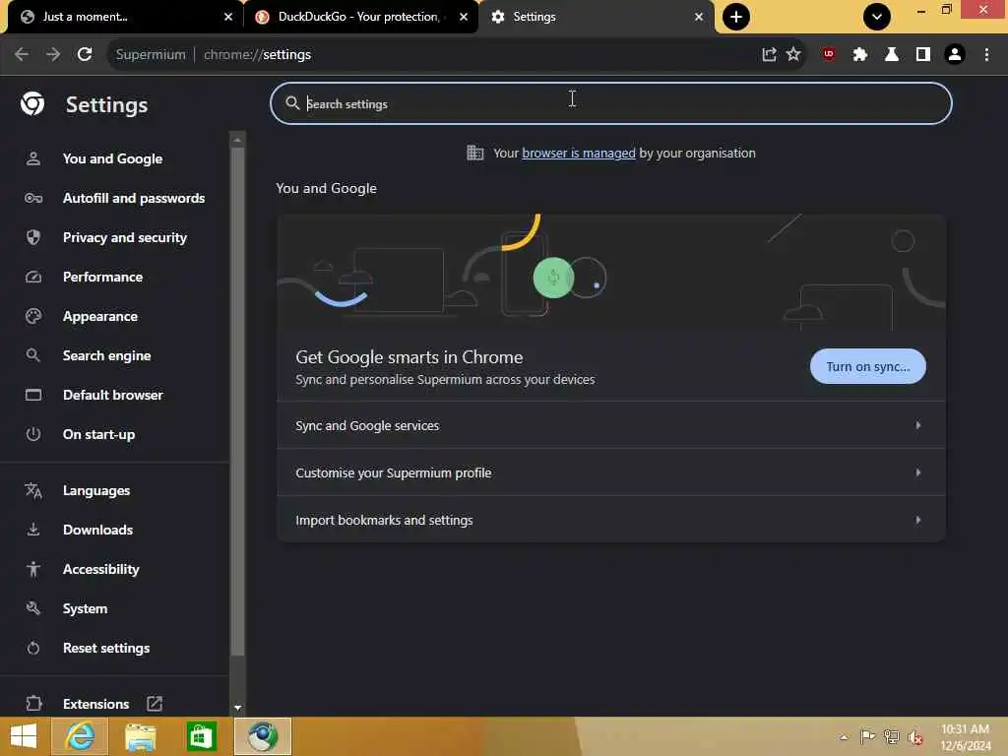Open the Extensions puzzle piece menu
Viewport: 1008px width, 756px height.
[860, 55]
